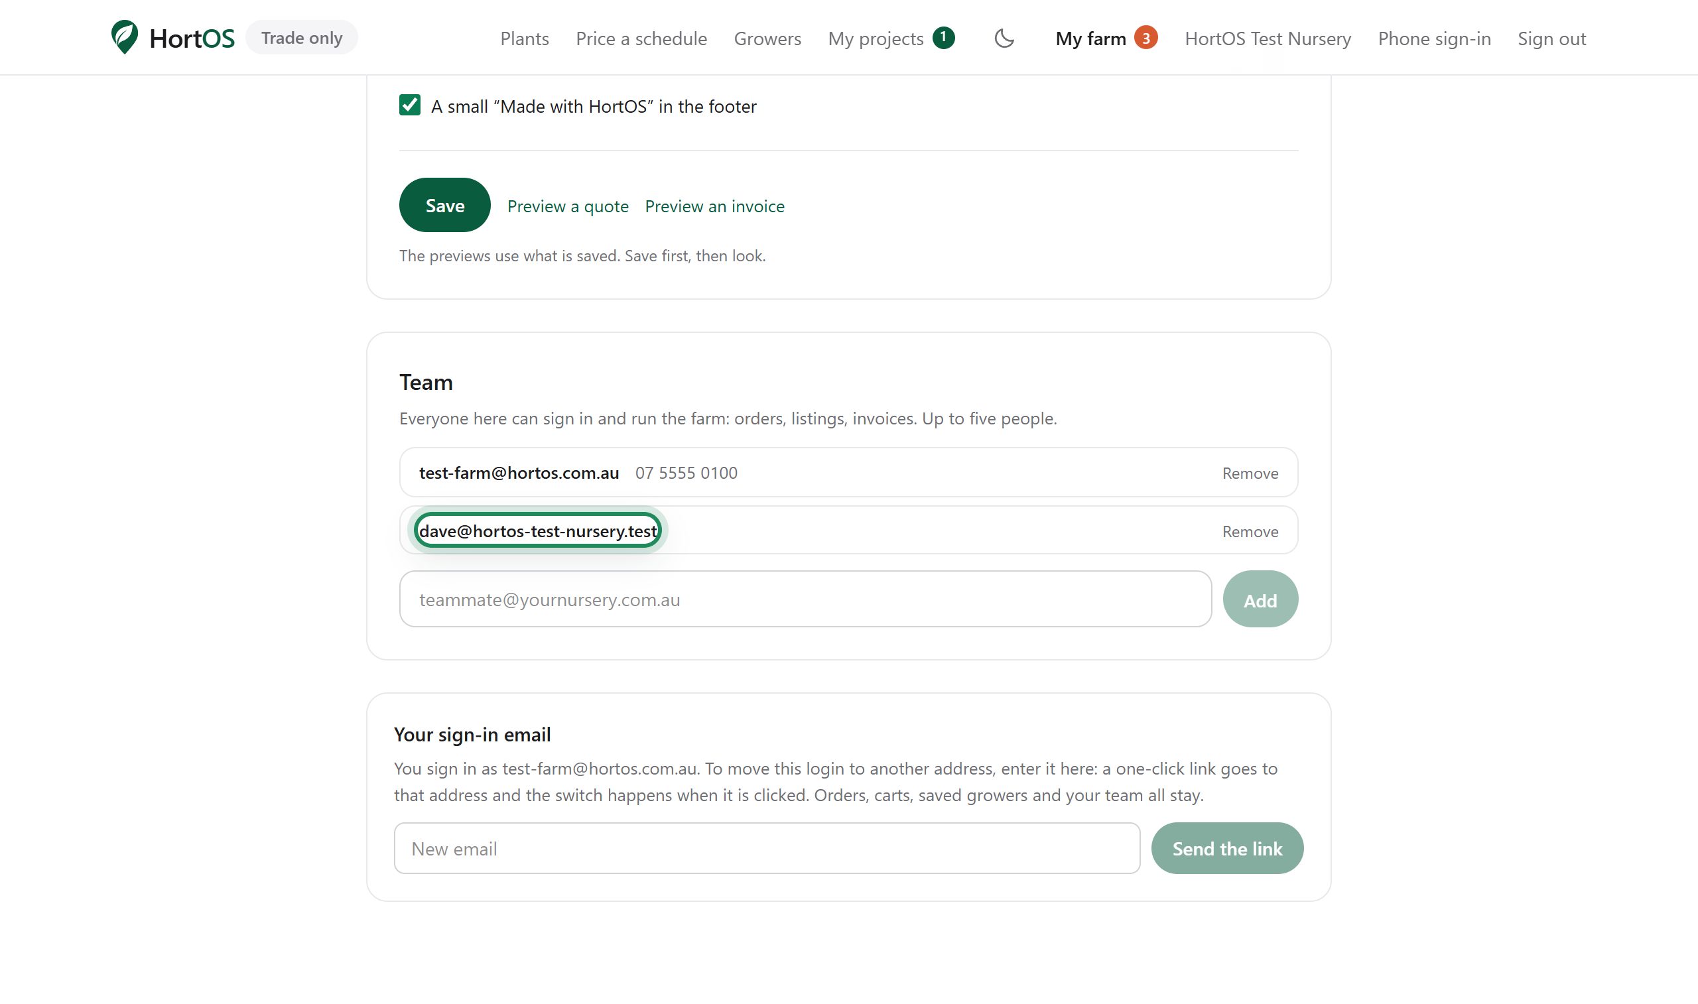Image resolution: width=1698 pixels, height=1004 pixels.
Task: Open Preview a quote link
Action: pyautogui.click(x=568, y=206)
